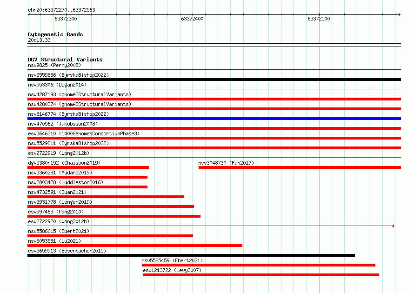
Task: Click the 63372300 ruler position label
Action: coord(66,19)
